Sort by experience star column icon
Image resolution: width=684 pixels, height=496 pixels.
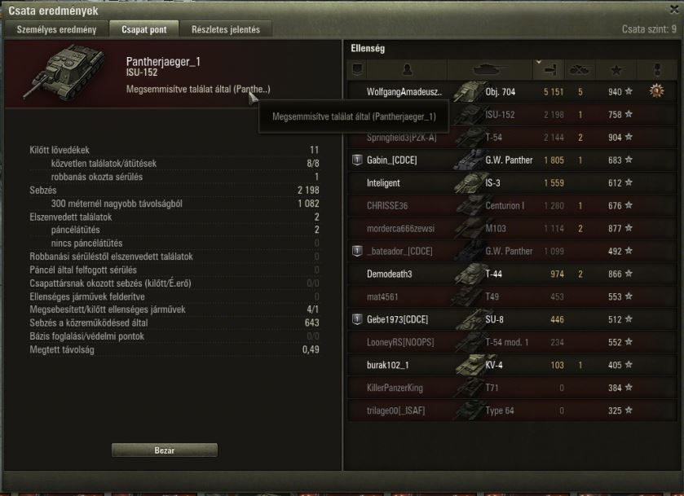pyautogui.click(x=616, y=70)
